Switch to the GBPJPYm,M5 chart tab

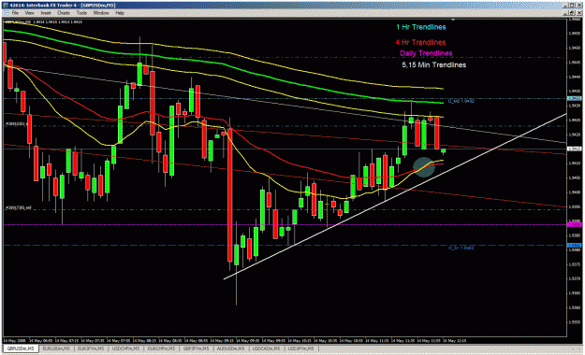pos(196,348)
